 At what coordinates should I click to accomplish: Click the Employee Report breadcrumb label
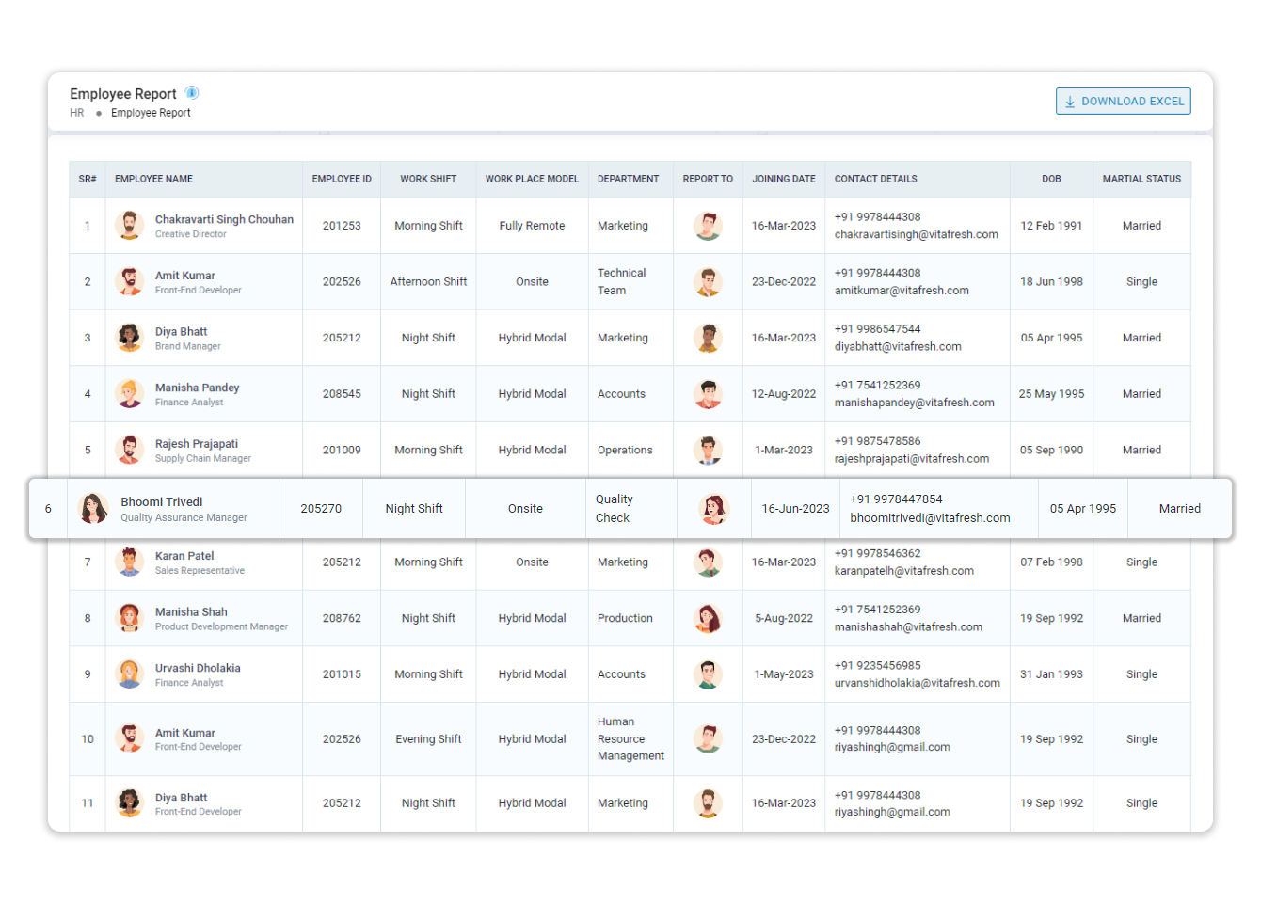(150, 112)
